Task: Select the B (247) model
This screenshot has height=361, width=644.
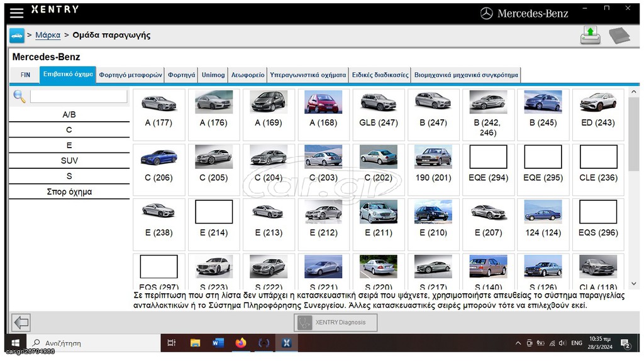Action: tap(433, 114)
